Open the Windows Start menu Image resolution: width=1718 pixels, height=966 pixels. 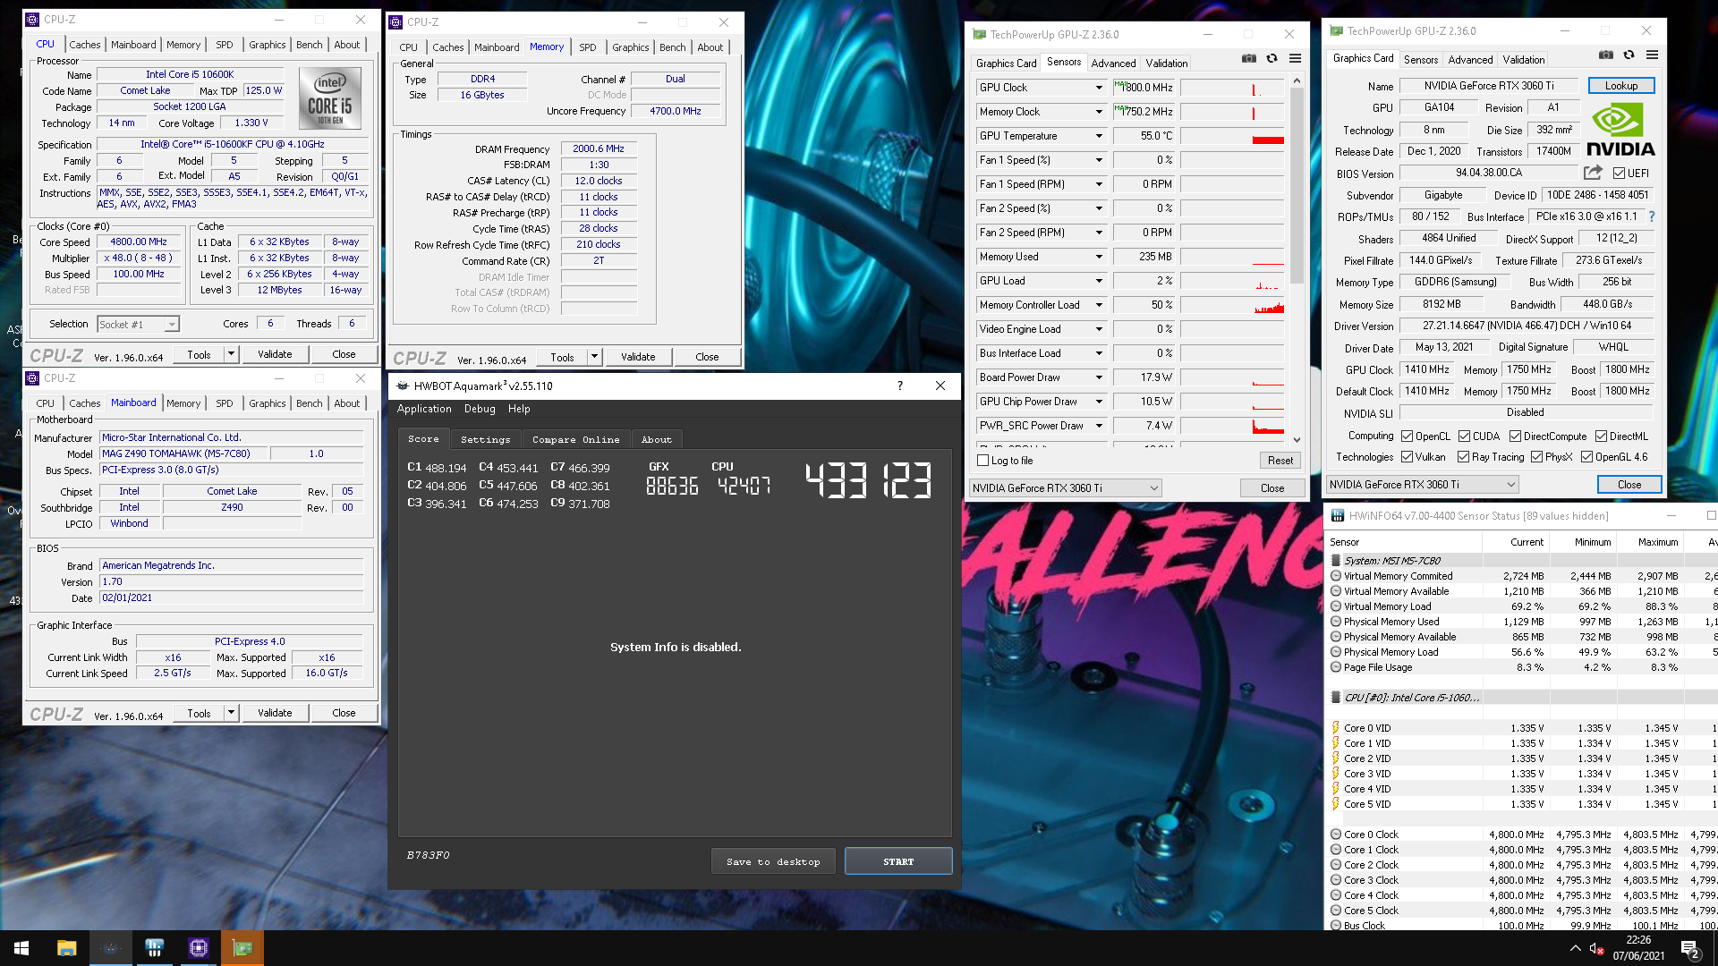tap(21, 948)
